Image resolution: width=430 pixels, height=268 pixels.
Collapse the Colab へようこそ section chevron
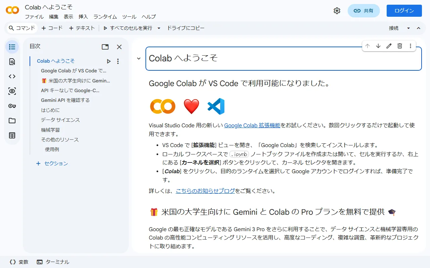[x=139, y=59]
